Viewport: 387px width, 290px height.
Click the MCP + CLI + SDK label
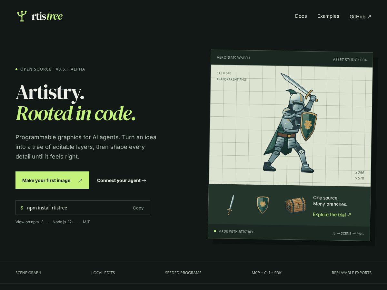[267, 273]
